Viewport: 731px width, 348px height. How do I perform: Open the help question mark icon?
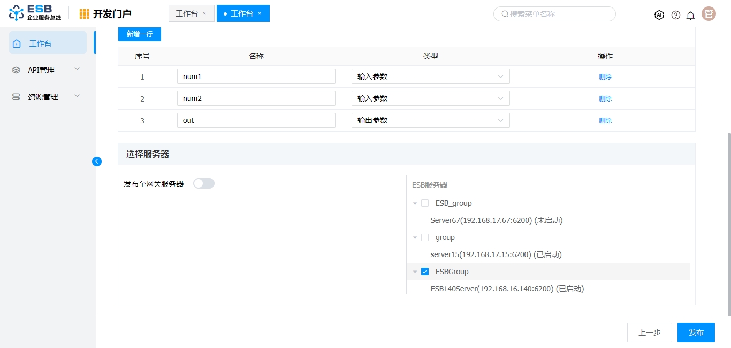[x=676, y=15]
